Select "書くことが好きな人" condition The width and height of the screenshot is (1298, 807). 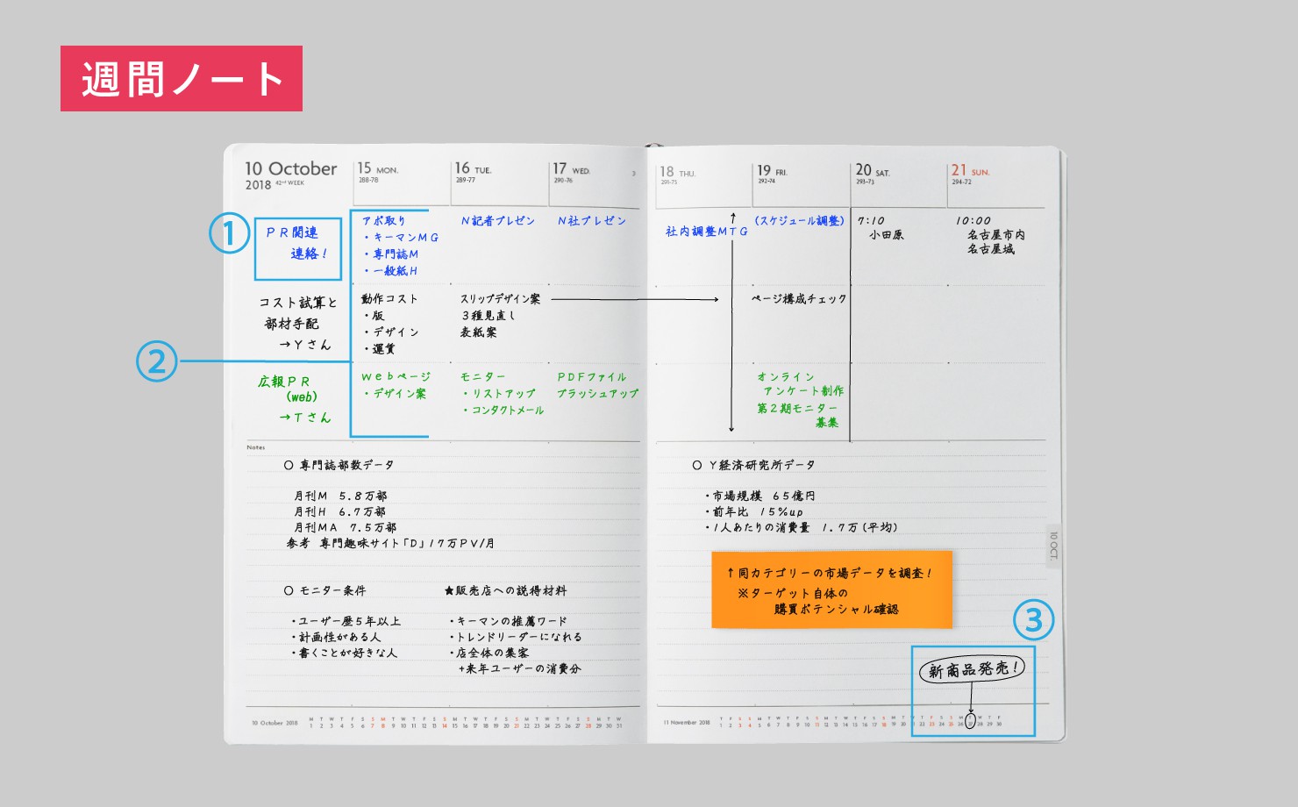point(345,653)
